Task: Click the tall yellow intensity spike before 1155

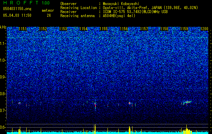Action: coord(95,129)
